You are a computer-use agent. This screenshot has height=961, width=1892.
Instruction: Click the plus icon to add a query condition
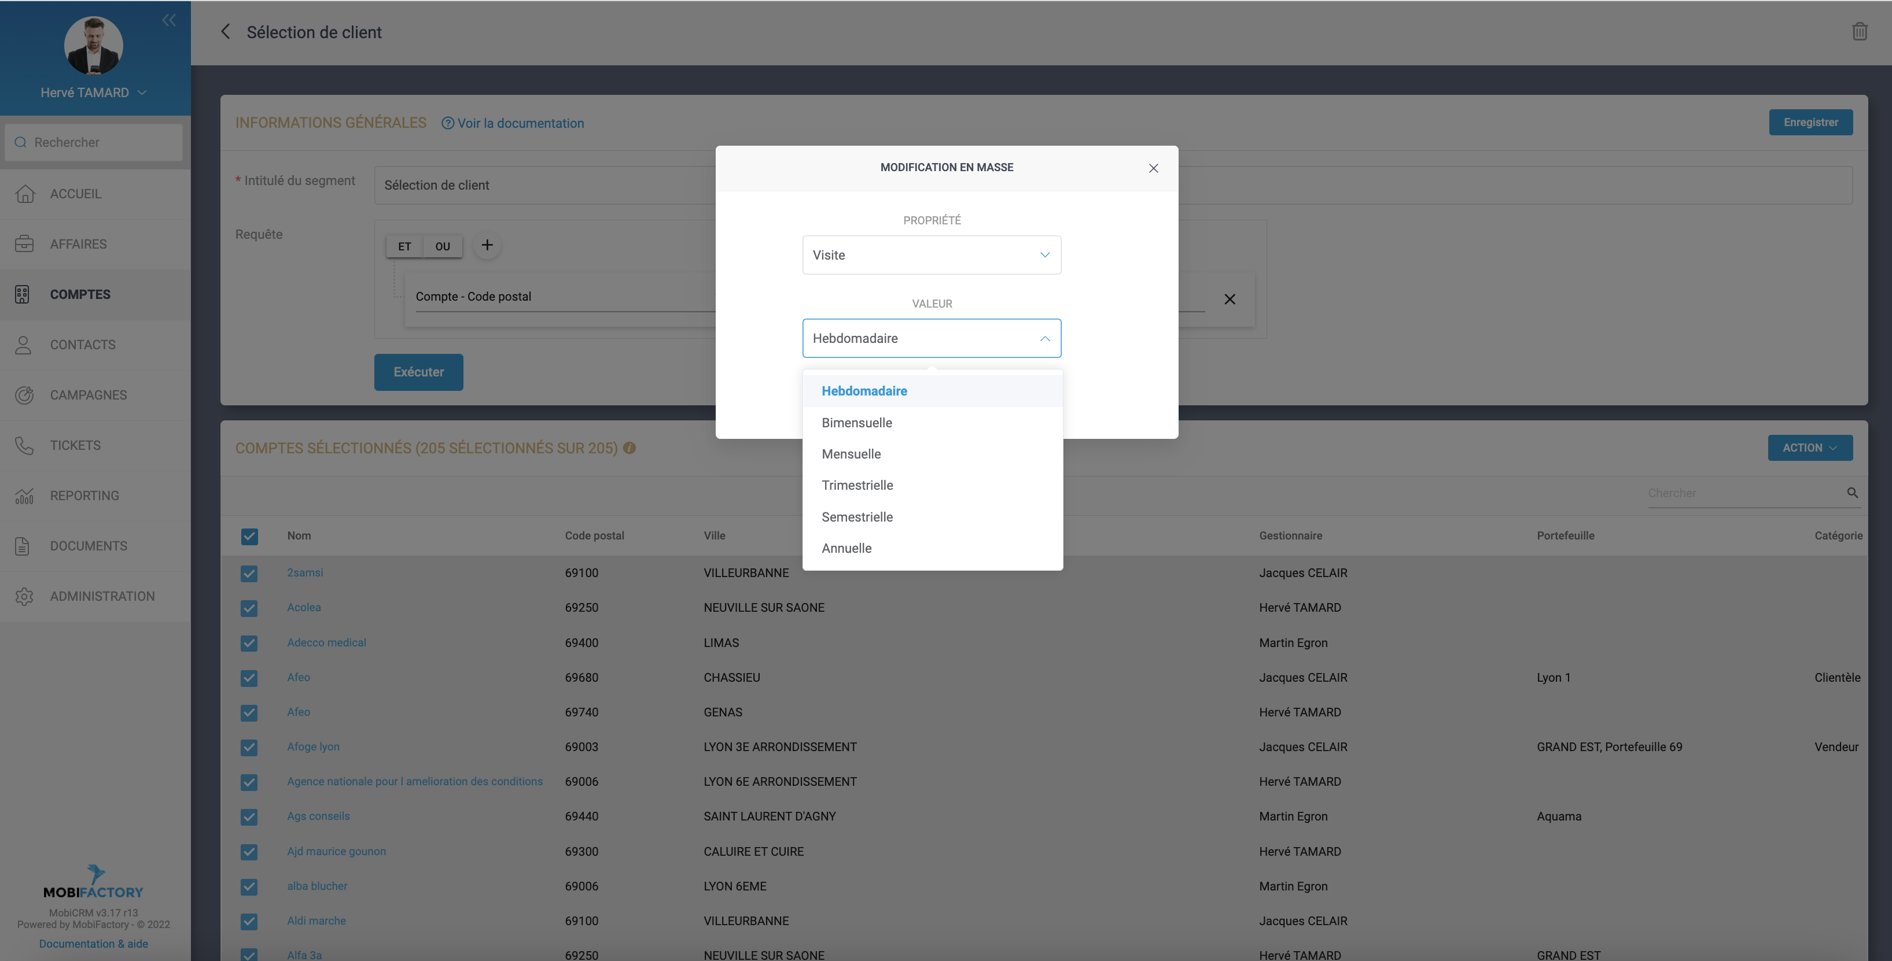(x=487, y=245)
